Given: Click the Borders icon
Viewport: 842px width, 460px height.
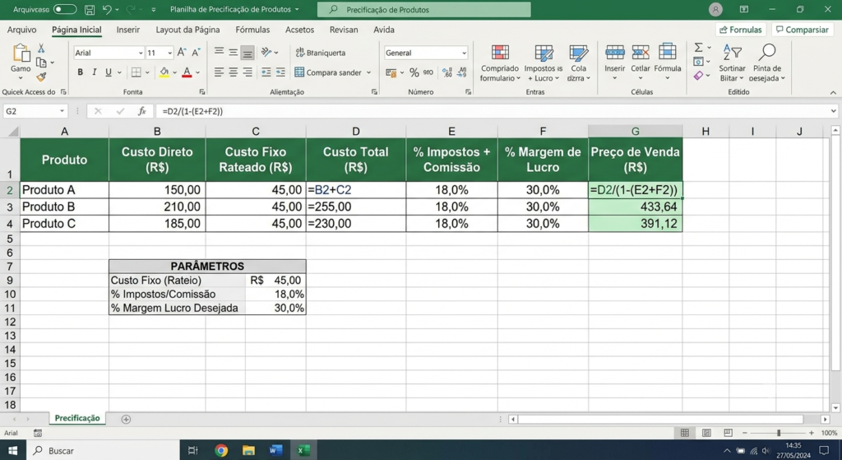Looking at the screenshot, I should click(x=136, y=72).
